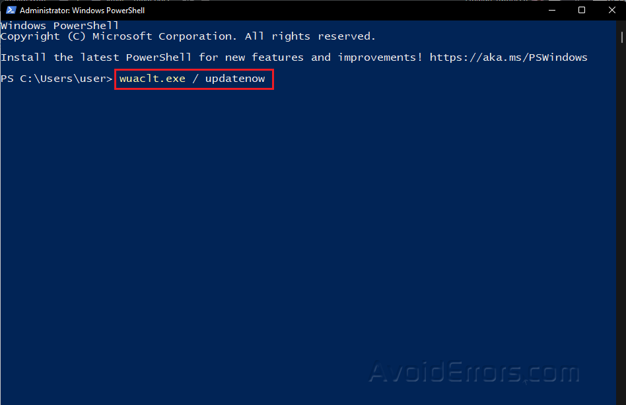
Task: Click the "wuaclt.exe" command text
Action: 152,79
